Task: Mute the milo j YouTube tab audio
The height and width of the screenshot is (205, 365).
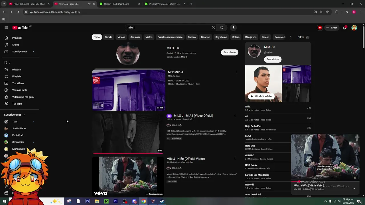Action: pyautogui.click(x=89, y=4)
